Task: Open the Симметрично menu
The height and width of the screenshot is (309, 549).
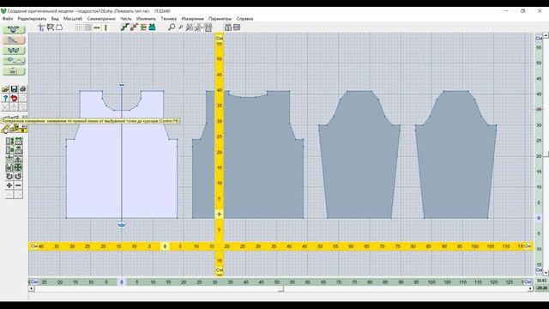Action: tap(101, 19)
